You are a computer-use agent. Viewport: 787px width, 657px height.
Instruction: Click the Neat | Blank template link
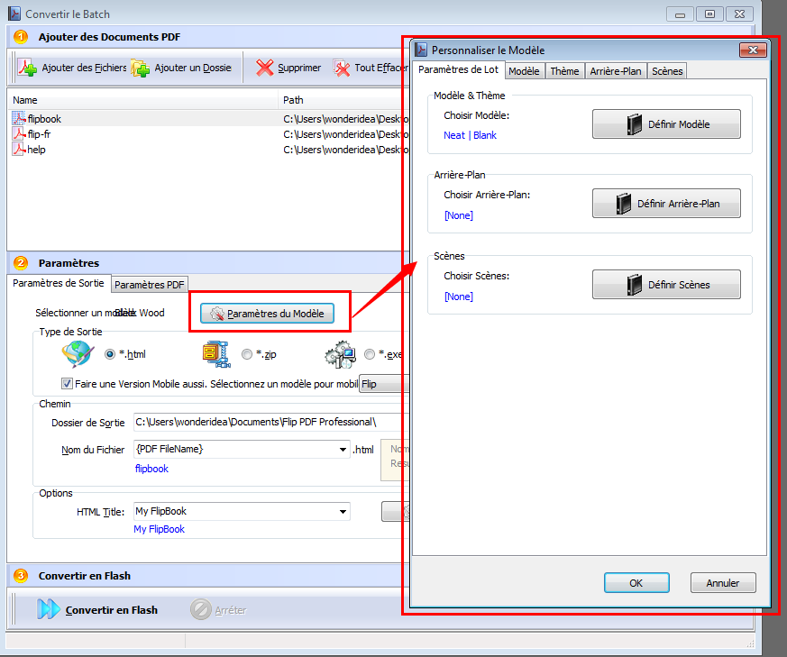click(x=470, y=135)
